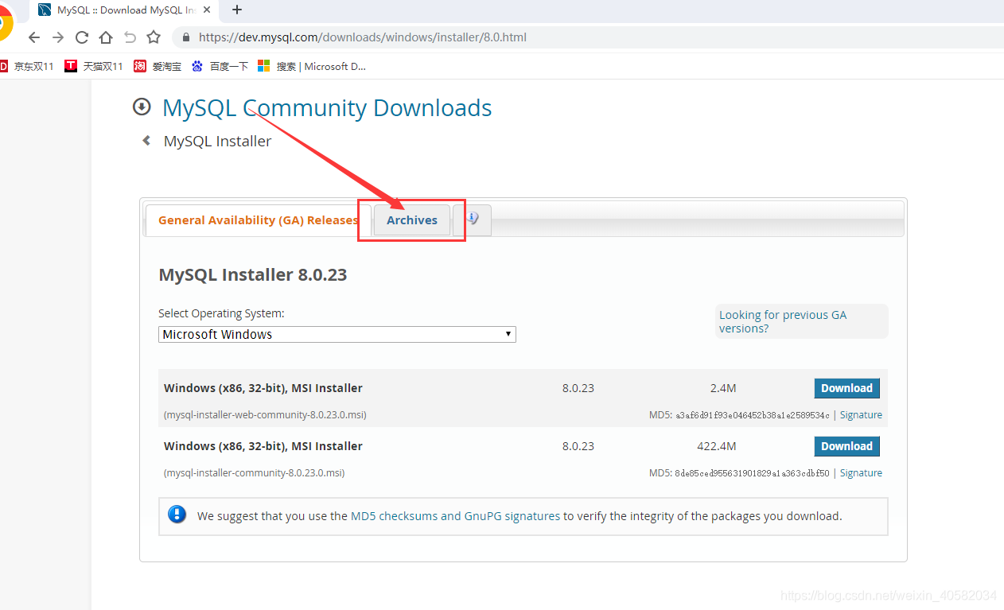Screen dimensions: 1004x610
Task: Open the Select Operating System dropdown
Action: pyautogui.click(x=337, y=334)
